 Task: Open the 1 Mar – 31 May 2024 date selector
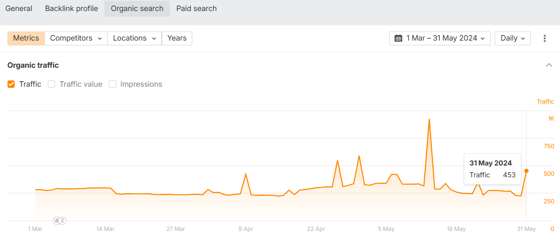pyautogui.click(x=440, y=38)
